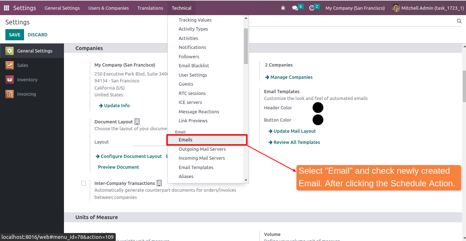Click the settings page vertical scrollbar
This screenshot has width=466, height=241.
pyautogui.click(x=464, y=86)
